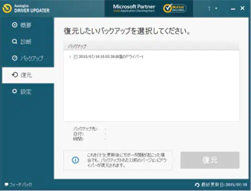The image size is (251, 191).
Task: Click the grey 復元 restore button
Action: 210,160
